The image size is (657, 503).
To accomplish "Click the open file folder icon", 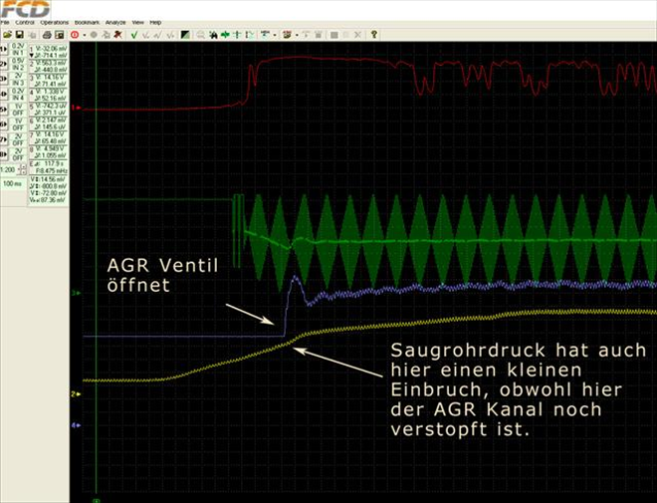I will (7, 34).
